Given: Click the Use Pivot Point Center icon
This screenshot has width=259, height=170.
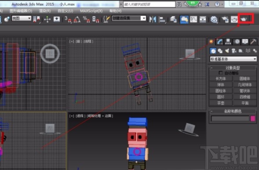Looking at the screenshot, I should coord(37,19).
